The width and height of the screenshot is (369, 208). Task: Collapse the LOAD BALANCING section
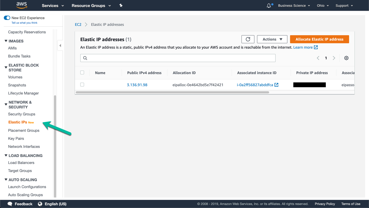click(x=6, y=155)
